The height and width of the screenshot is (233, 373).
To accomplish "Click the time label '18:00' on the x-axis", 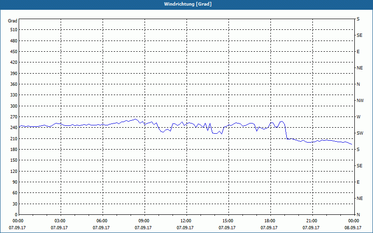I will tap(269, 221).
